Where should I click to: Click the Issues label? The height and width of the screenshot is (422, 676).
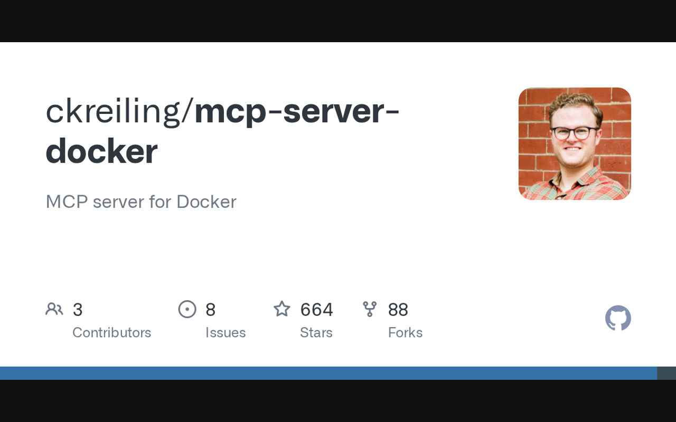click(x=226, y=332)
